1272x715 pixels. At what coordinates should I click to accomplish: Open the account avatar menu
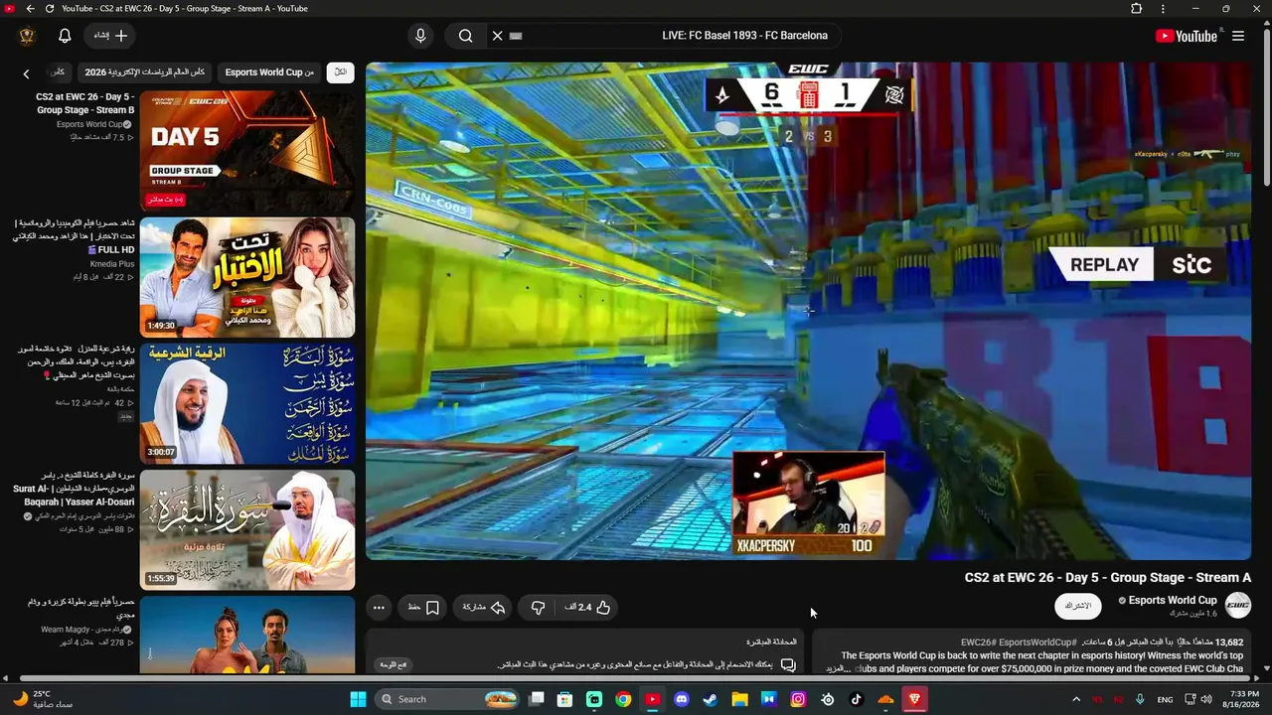point(27,36)
